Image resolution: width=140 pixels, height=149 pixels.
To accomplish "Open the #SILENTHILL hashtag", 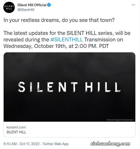I will [x=67, y=40].
